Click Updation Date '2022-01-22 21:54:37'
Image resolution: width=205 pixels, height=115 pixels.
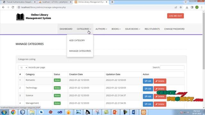(x=116, y=96)
